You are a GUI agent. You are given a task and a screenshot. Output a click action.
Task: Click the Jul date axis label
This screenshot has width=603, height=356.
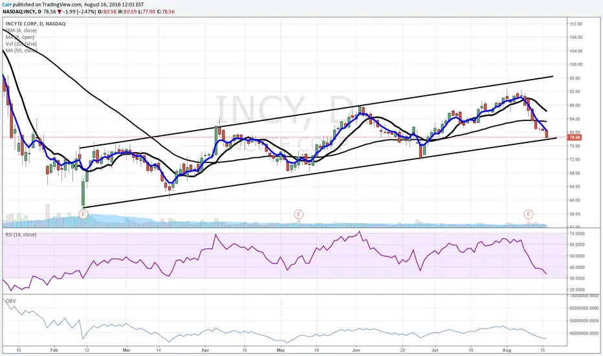(x=435, y=350)
